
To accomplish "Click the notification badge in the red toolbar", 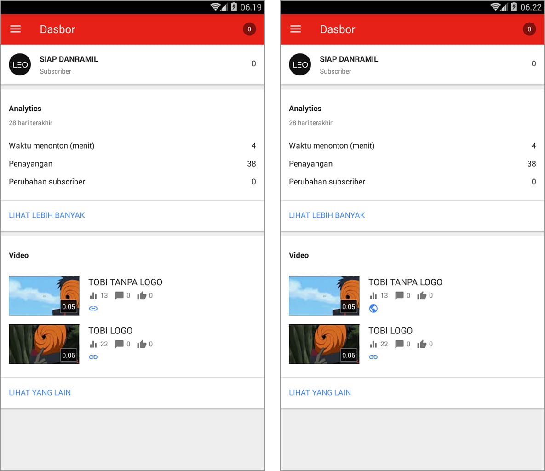I will click(x=249, y=29).
